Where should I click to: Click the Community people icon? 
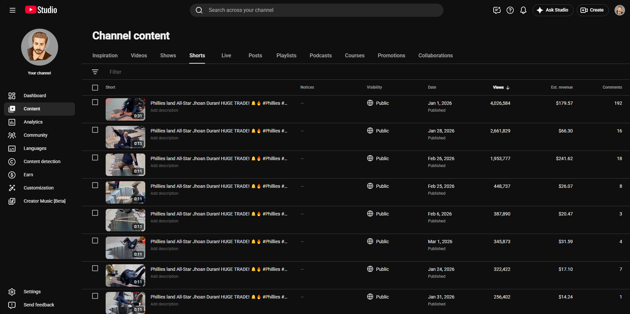coord(12,135)
